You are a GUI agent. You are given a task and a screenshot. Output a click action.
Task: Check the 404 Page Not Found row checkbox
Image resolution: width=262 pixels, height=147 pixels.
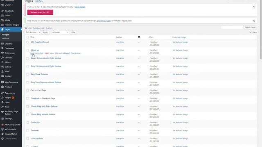pyautogui.click(x=27, y=42)
